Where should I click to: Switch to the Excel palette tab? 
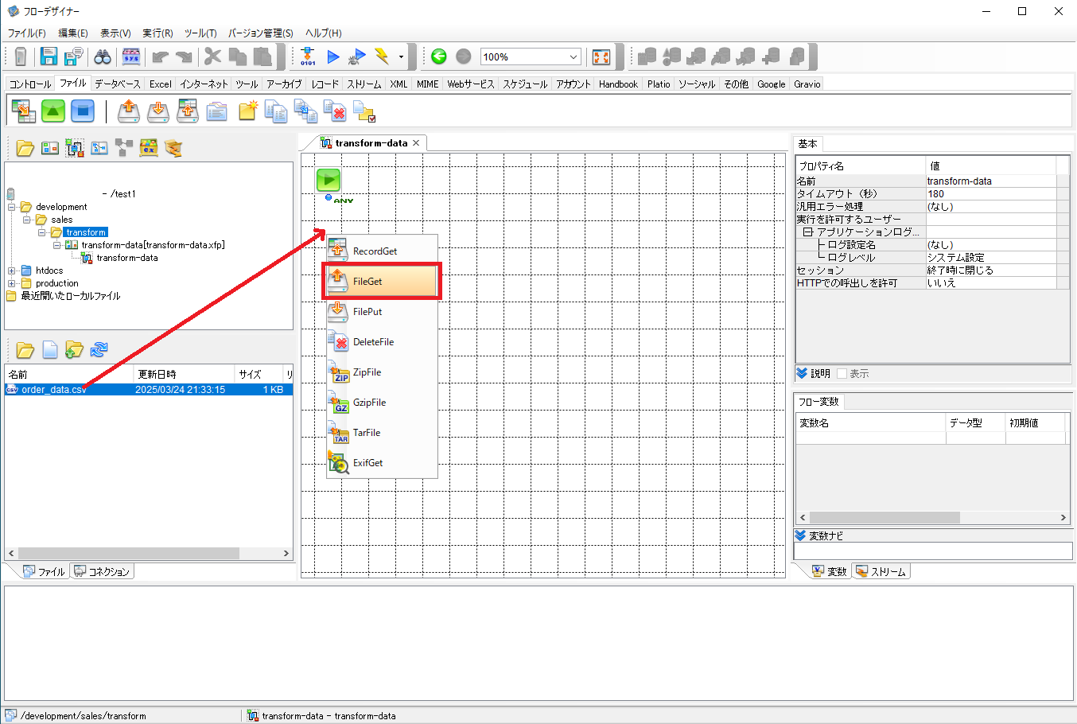[160, 84]
